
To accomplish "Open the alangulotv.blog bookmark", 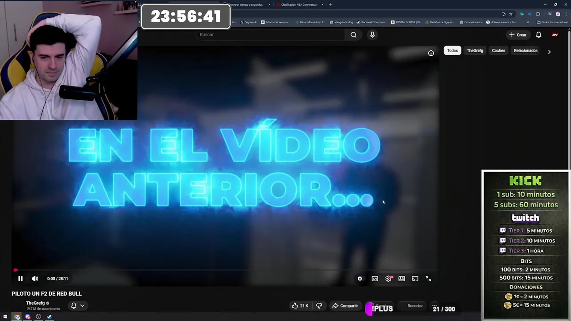I will 341,22.
